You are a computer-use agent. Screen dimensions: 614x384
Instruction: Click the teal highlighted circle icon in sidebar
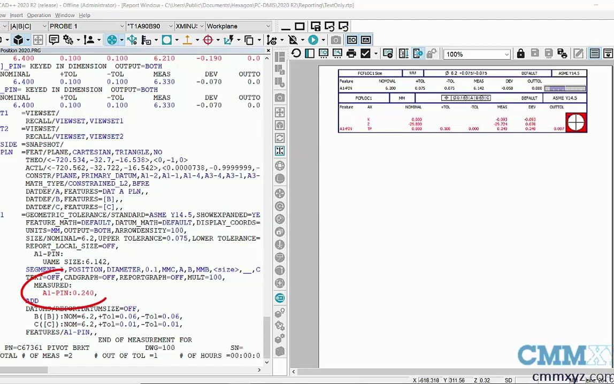pyautogui.click(x=280, y=298)
